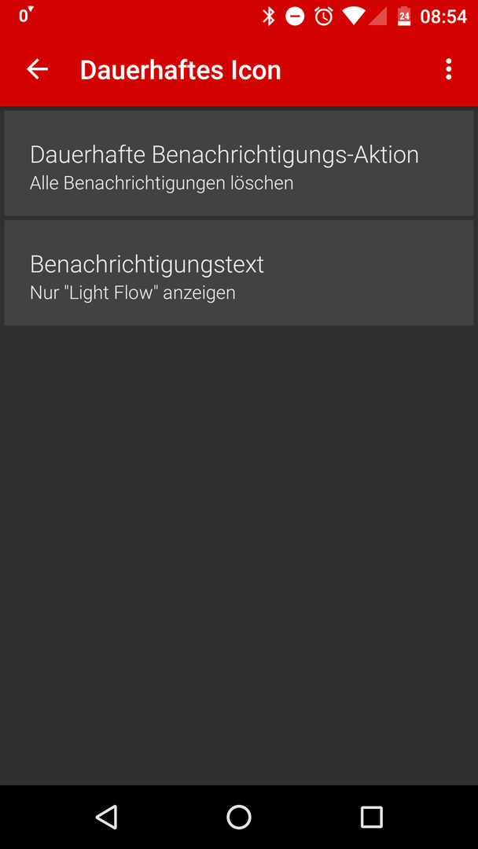Tap the back arrow in header
The height and width of the screenshot is (849, 478).
(38, 69)
